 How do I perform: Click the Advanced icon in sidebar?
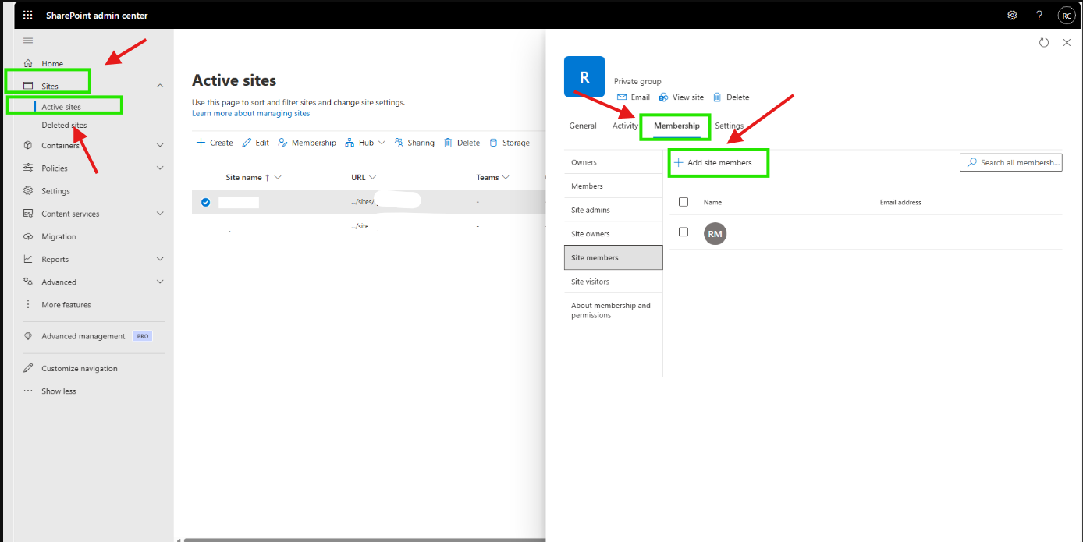[x=28, y=282]
